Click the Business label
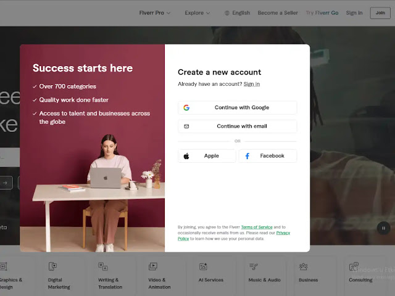 tap(309, 280)
